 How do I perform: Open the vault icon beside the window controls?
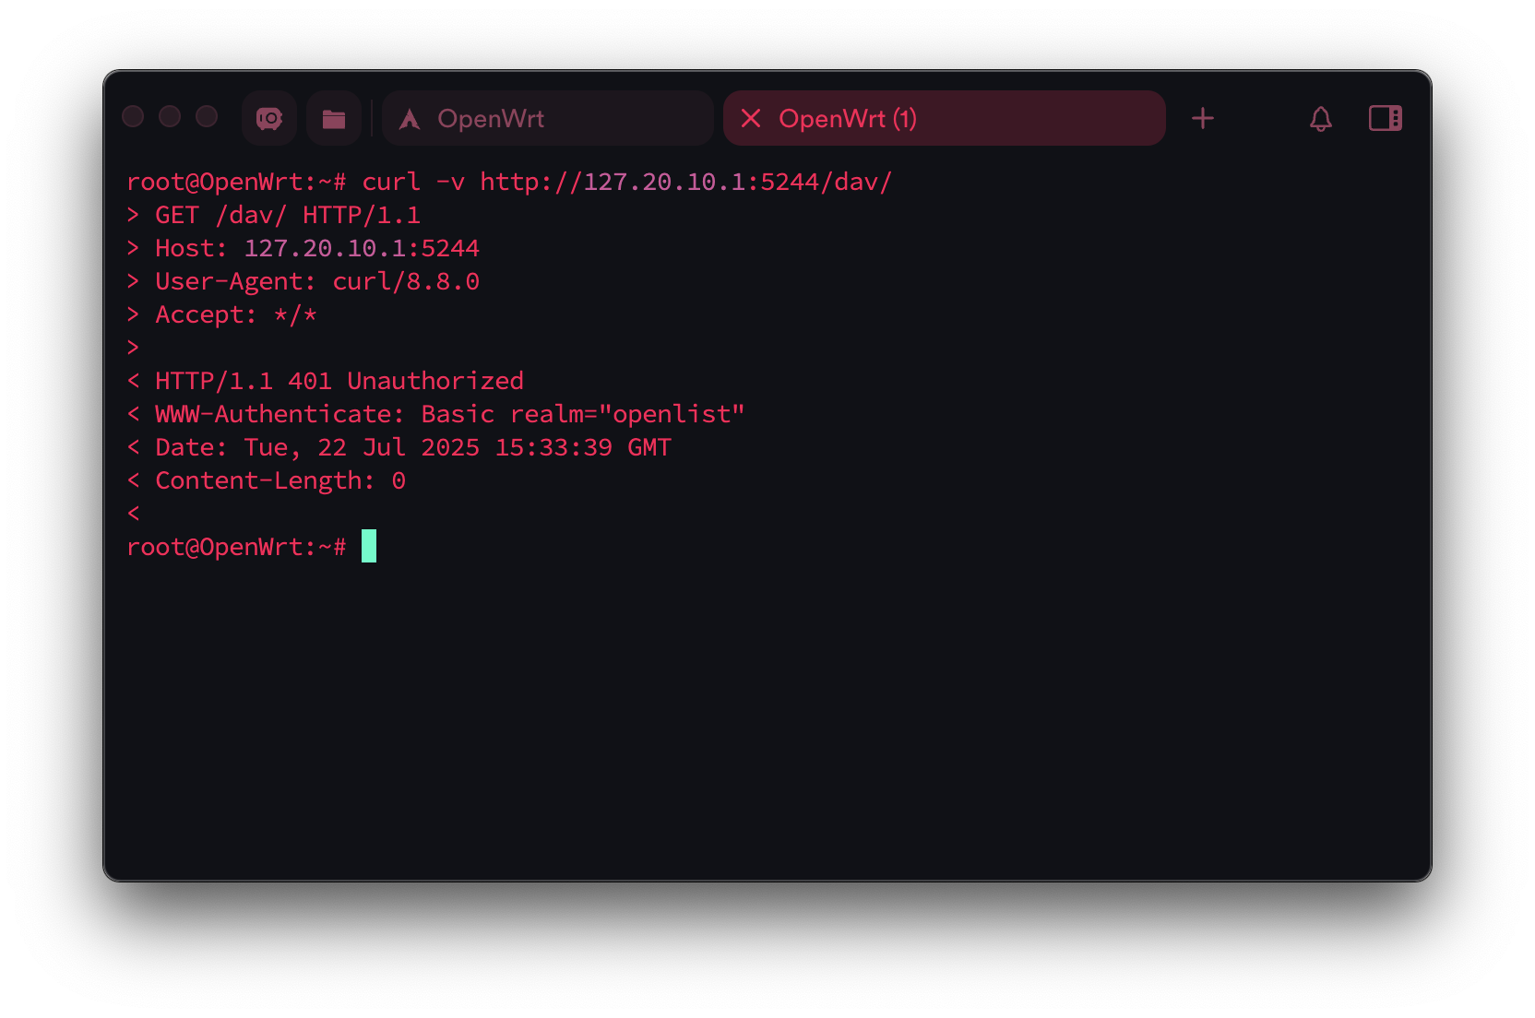point(268,118)
